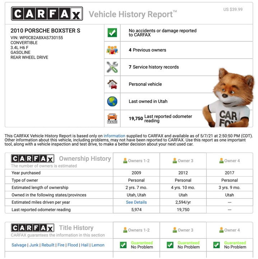Click the '2 yrs. 7 mo.' ownership length

136,187
